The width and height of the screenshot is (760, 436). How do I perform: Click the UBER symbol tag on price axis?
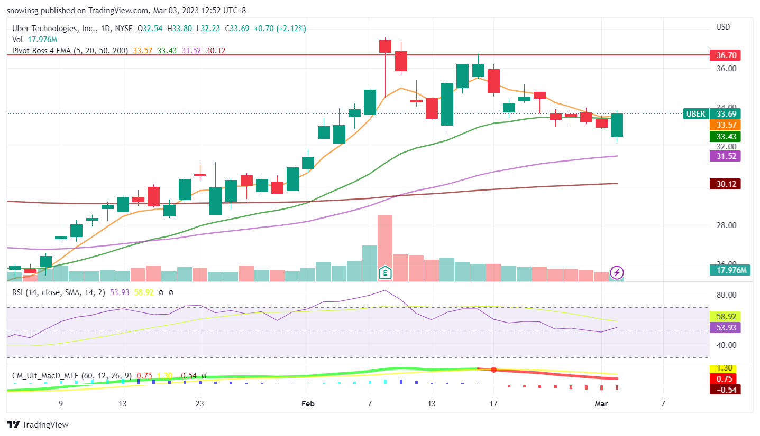click(696, 113)
